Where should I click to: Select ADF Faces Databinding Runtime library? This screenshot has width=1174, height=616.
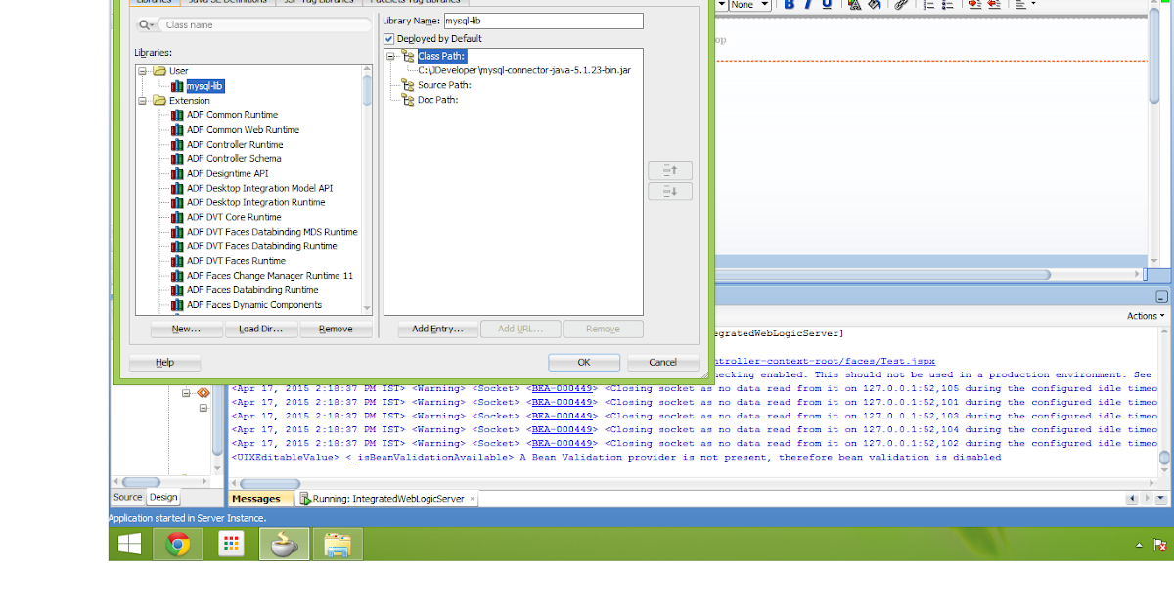[252, 290]
